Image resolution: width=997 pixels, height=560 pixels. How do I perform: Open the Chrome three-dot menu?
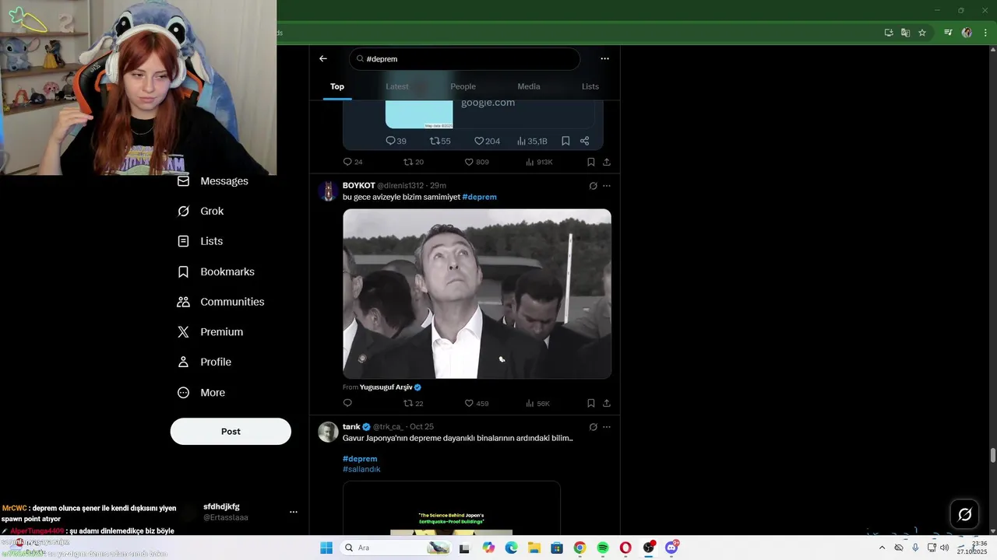[985, 33]
